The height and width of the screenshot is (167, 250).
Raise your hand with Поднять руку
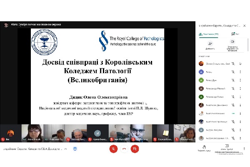point(204,149)
